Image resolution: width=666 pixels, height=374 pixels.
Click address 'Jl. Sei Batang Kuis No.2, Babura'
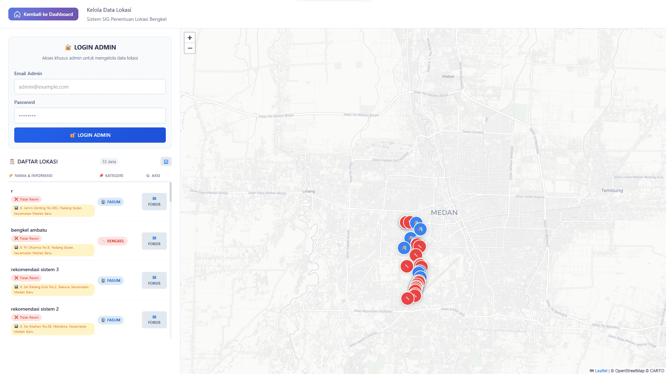coord(53,290)
